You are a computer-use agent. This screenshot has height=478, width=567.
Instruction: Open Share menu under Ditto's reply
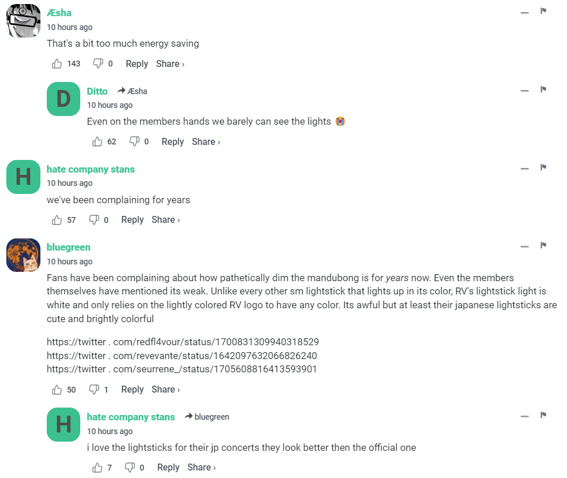(x=206, y=141)
